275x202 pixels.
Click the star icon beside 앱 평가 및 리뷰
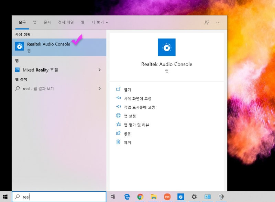pos(118,124)
